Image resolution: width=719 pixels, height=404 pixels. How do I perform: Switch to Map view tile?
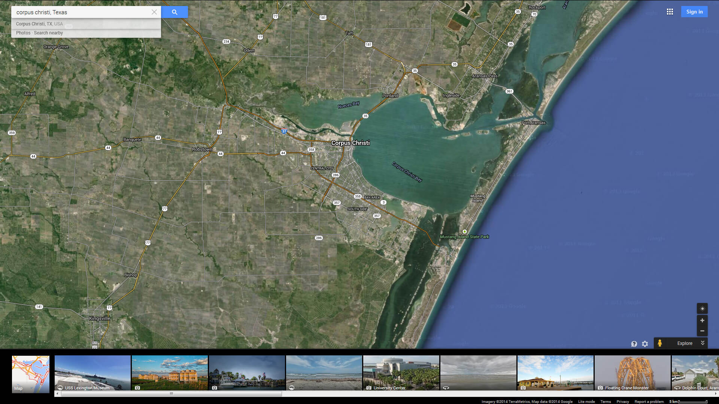[31, 374]
